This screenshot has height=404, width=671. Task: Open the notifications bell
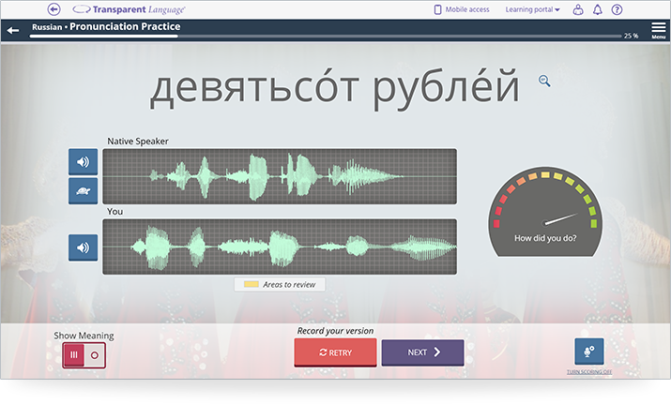598,9
